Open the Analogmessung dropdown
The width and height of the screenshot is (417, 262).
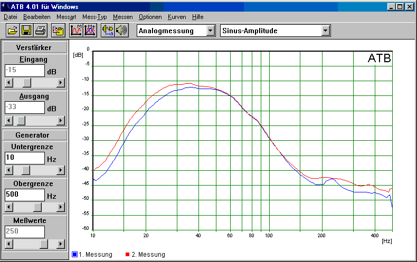click(x=211, y=31)
